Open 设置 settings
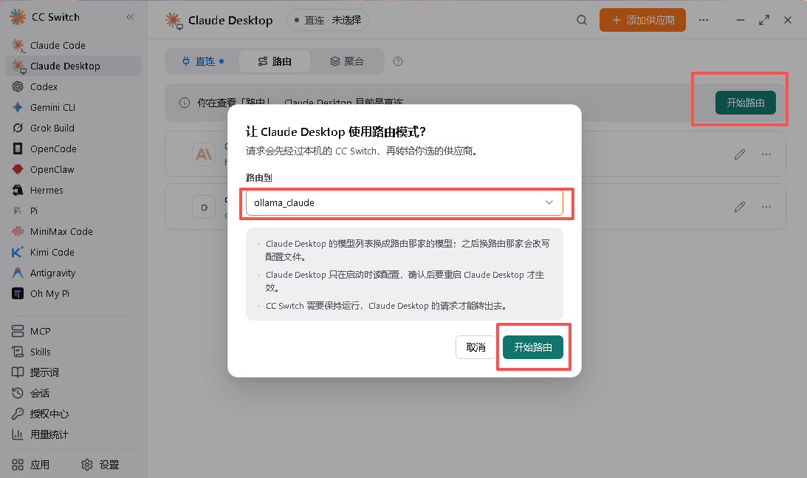This screenshot has height=478, width=807. [x=100, y=465]
